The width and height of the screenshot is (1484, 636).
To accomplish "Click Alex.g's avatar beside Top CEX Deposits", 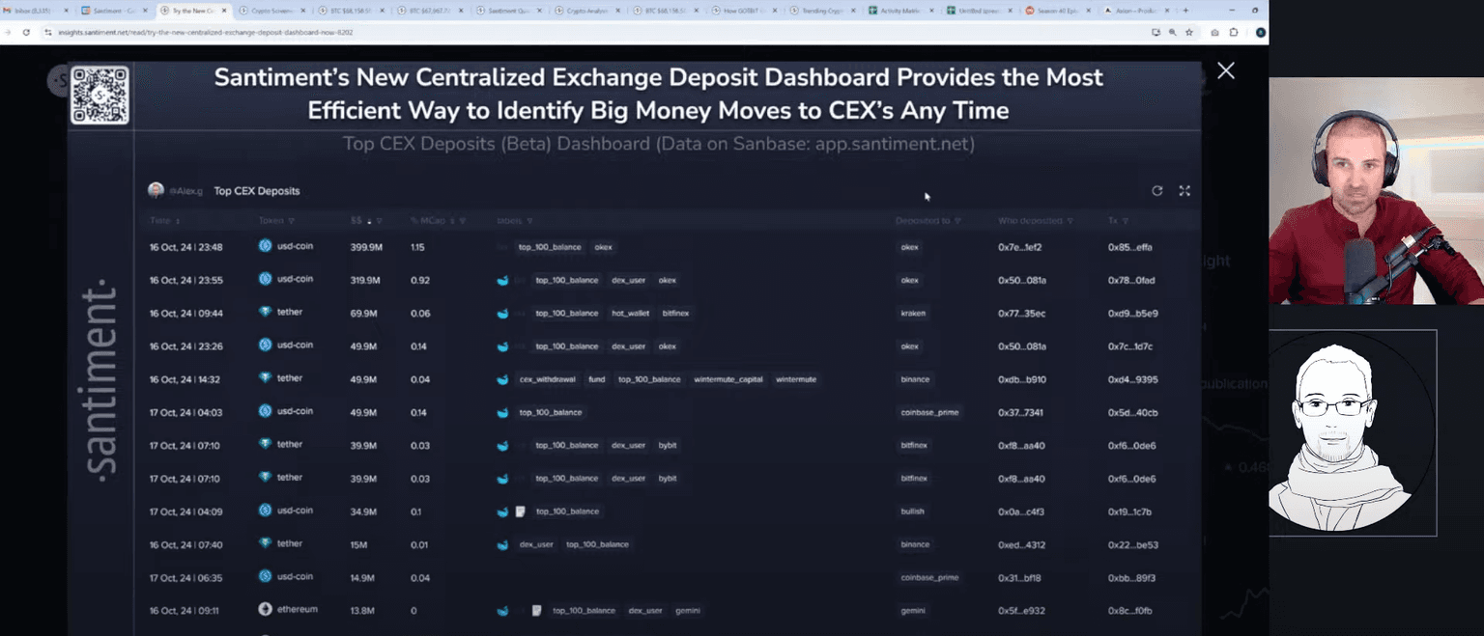I will pyautogui.click(x=156, y=190).
